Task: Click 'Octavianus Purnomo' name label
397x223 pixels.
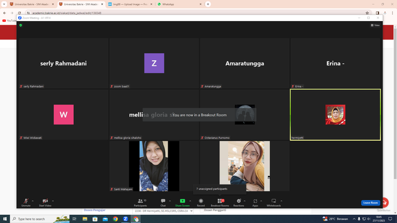Action: coord(217,138)
